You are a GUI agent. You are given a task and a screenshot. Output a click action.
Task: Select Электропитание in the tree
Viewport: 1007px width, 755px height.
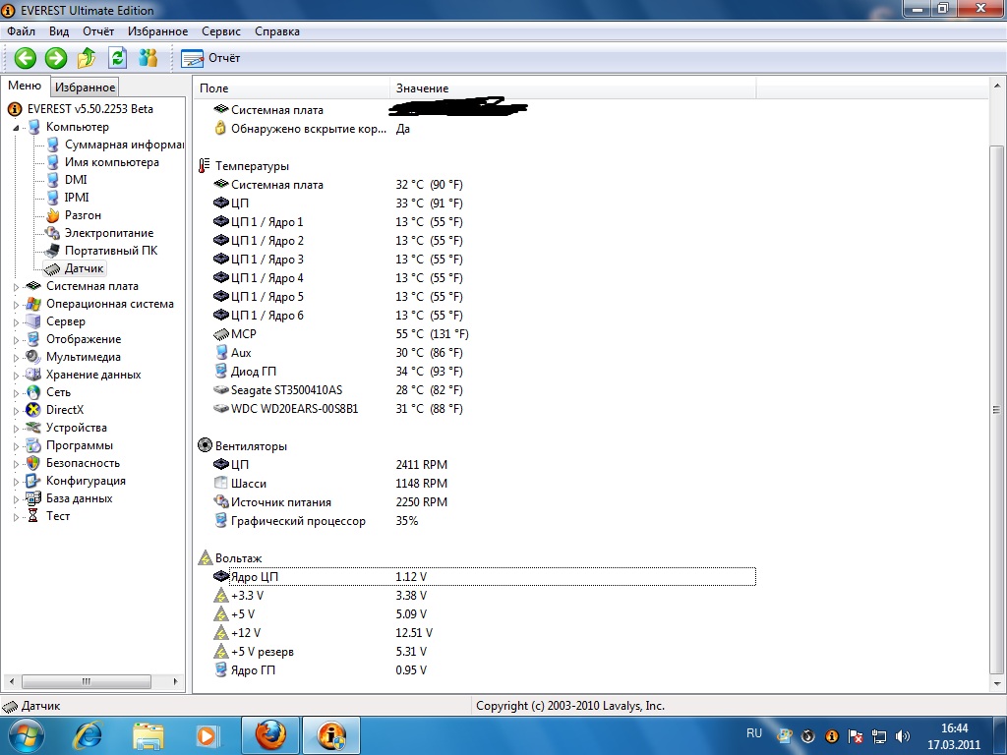tap(108, 233)
